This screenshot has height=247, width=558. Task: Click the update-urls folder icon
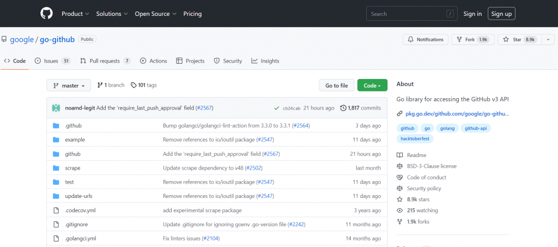pos(56,196)
